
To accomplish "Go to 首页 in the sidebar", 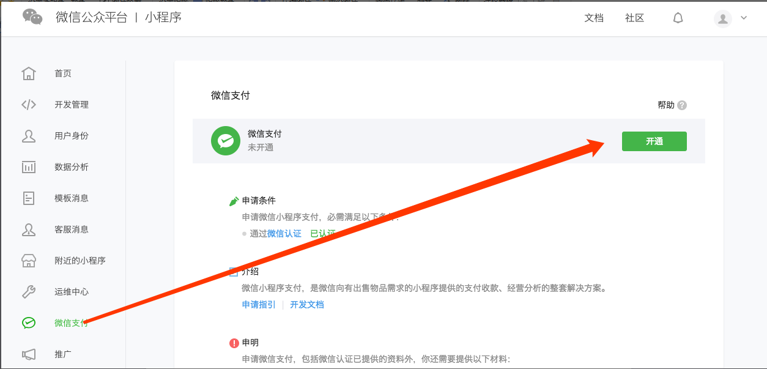I will (63, 73).
